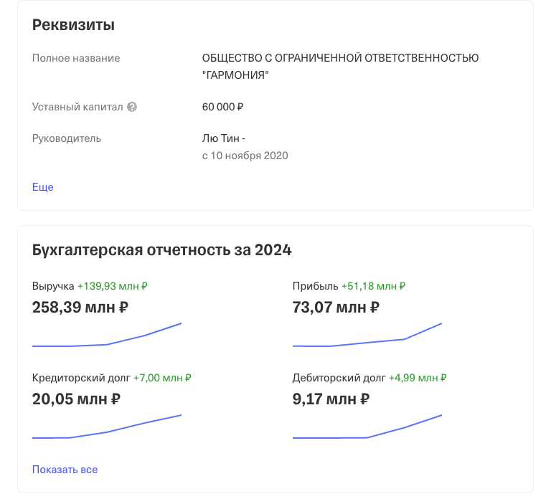Open full report via Показать все
546x504 pixels.
click(x=65, y=470)
